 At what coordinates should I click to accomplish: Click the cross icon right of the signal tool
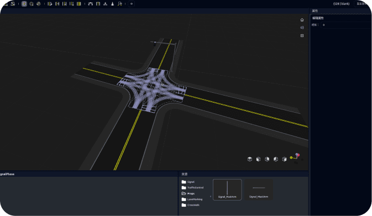tap(32, 4)
